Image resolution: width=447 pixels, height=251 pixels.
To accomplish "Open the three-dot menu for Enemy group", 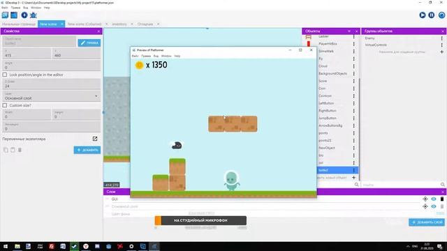I will tap(442, 38).
